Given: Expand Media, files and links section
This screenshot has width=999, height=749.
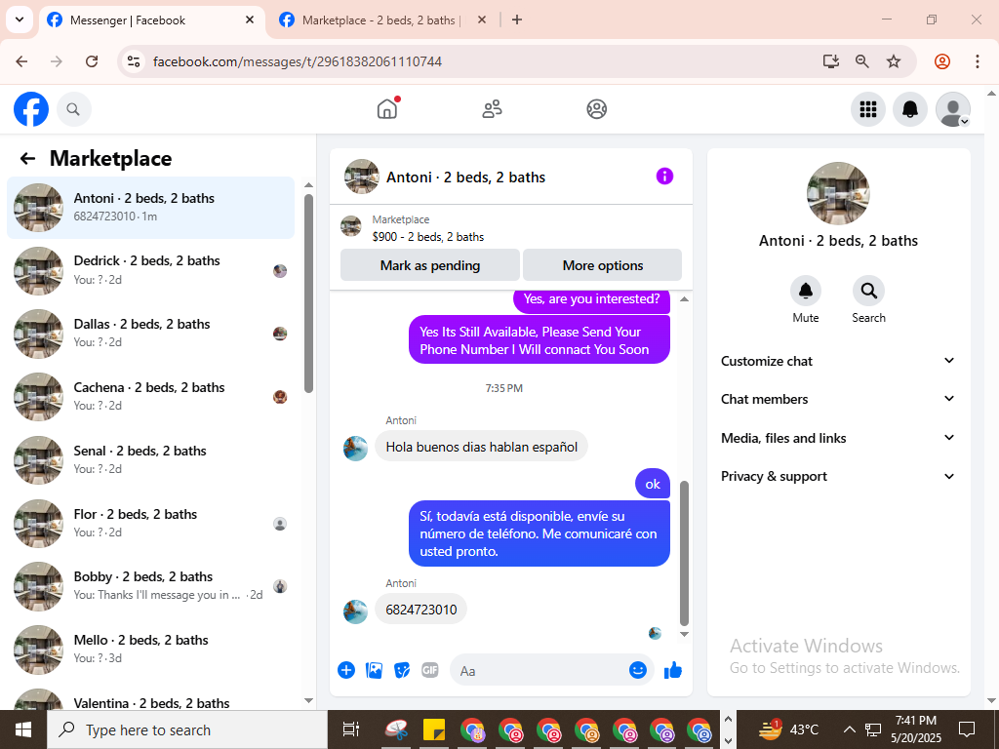Looking at the screenshot, I should tap(838, 438).
